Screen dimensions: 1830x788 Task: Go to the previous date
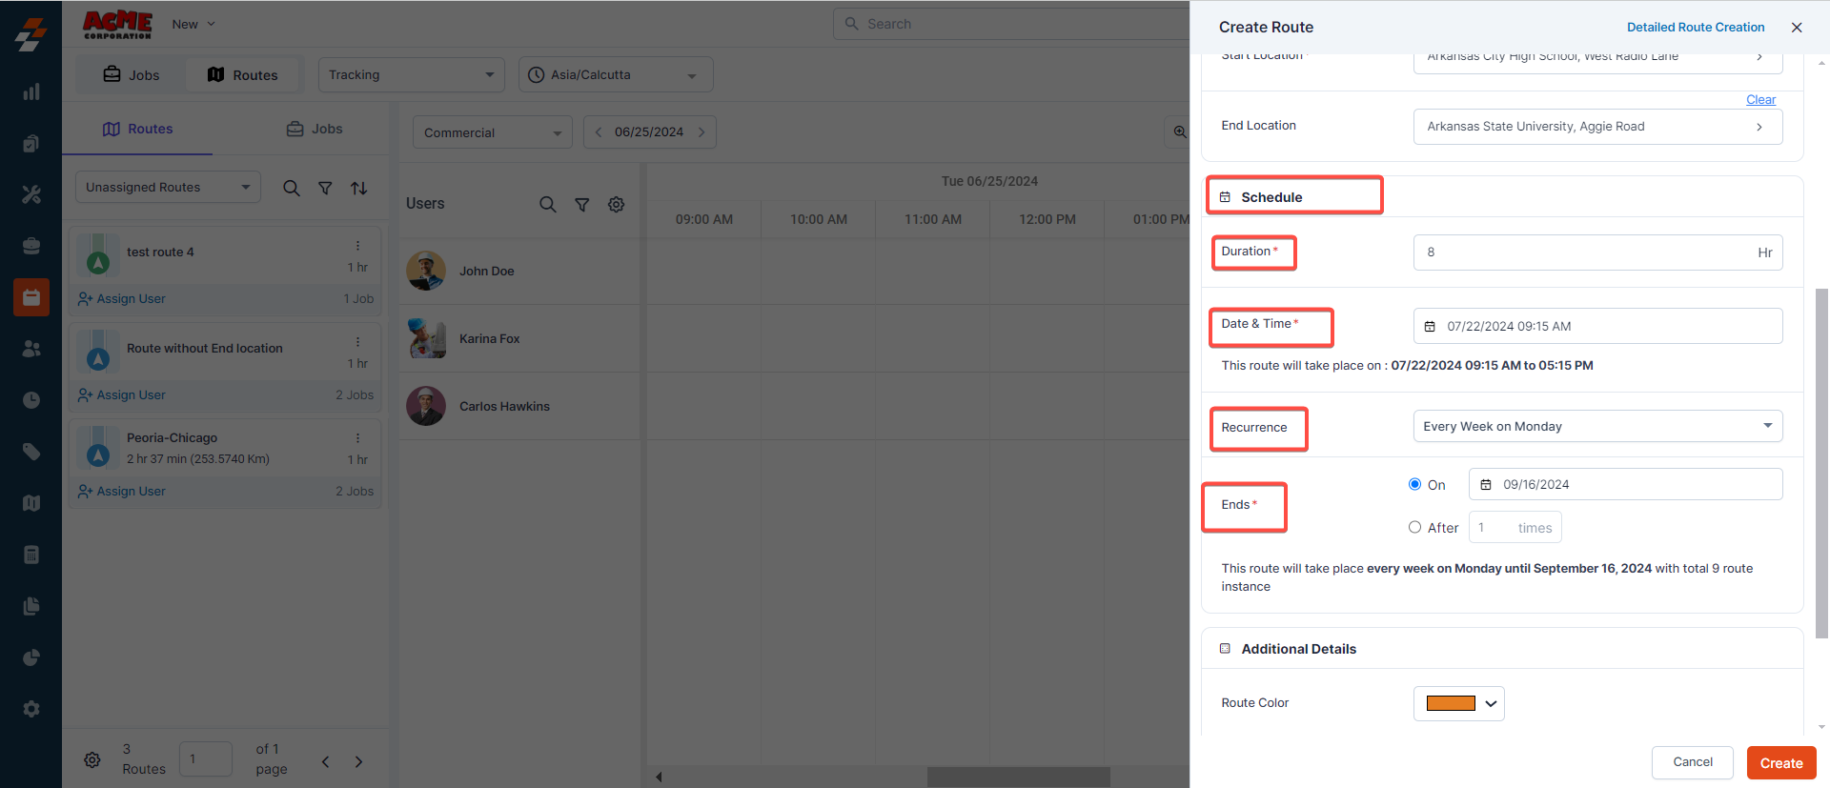pos(599,132)
